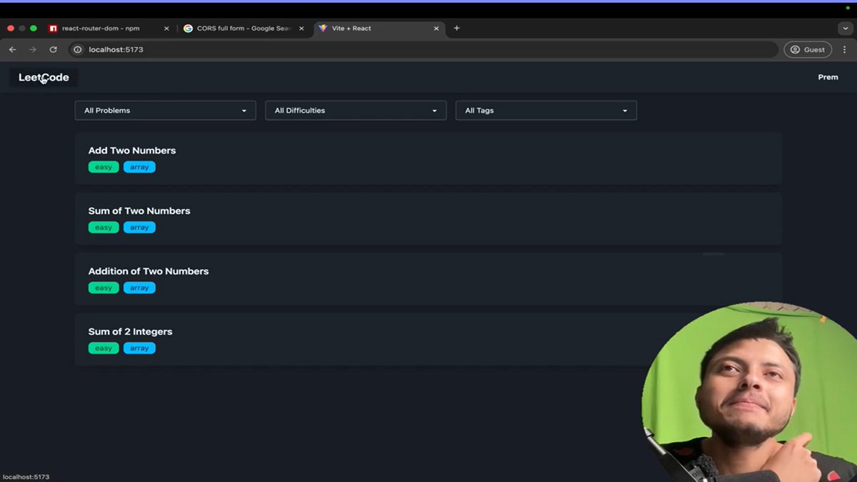Click array badge under Sum of Two Numbers

pos(139,228)
